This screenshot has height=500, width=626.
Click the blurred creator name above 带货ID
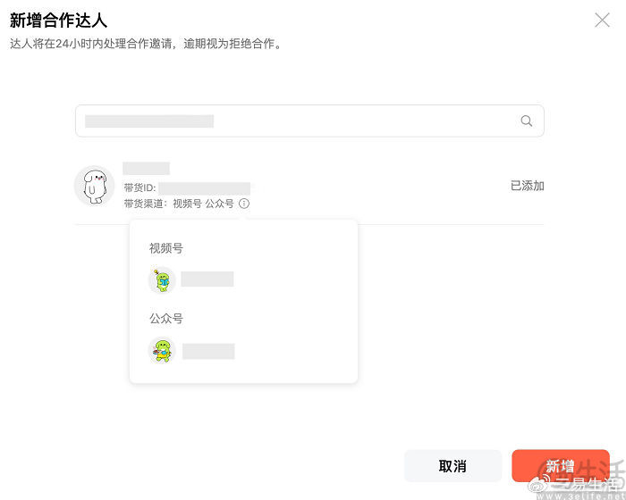(146, 168)
